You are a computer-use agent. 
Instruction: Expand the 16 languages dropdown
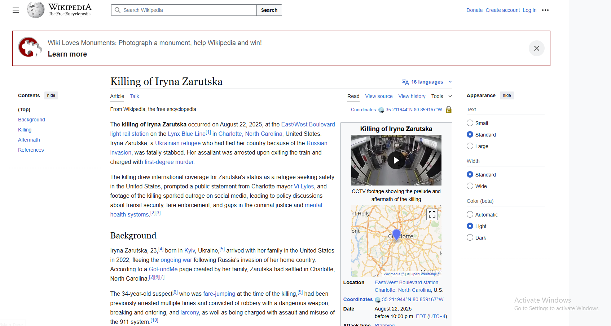427,82
